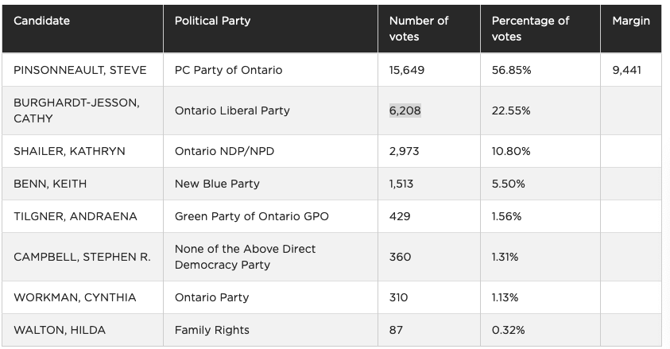Click the Candidate column header
This screenshot has width=670, height=349.
pos(41,21)
